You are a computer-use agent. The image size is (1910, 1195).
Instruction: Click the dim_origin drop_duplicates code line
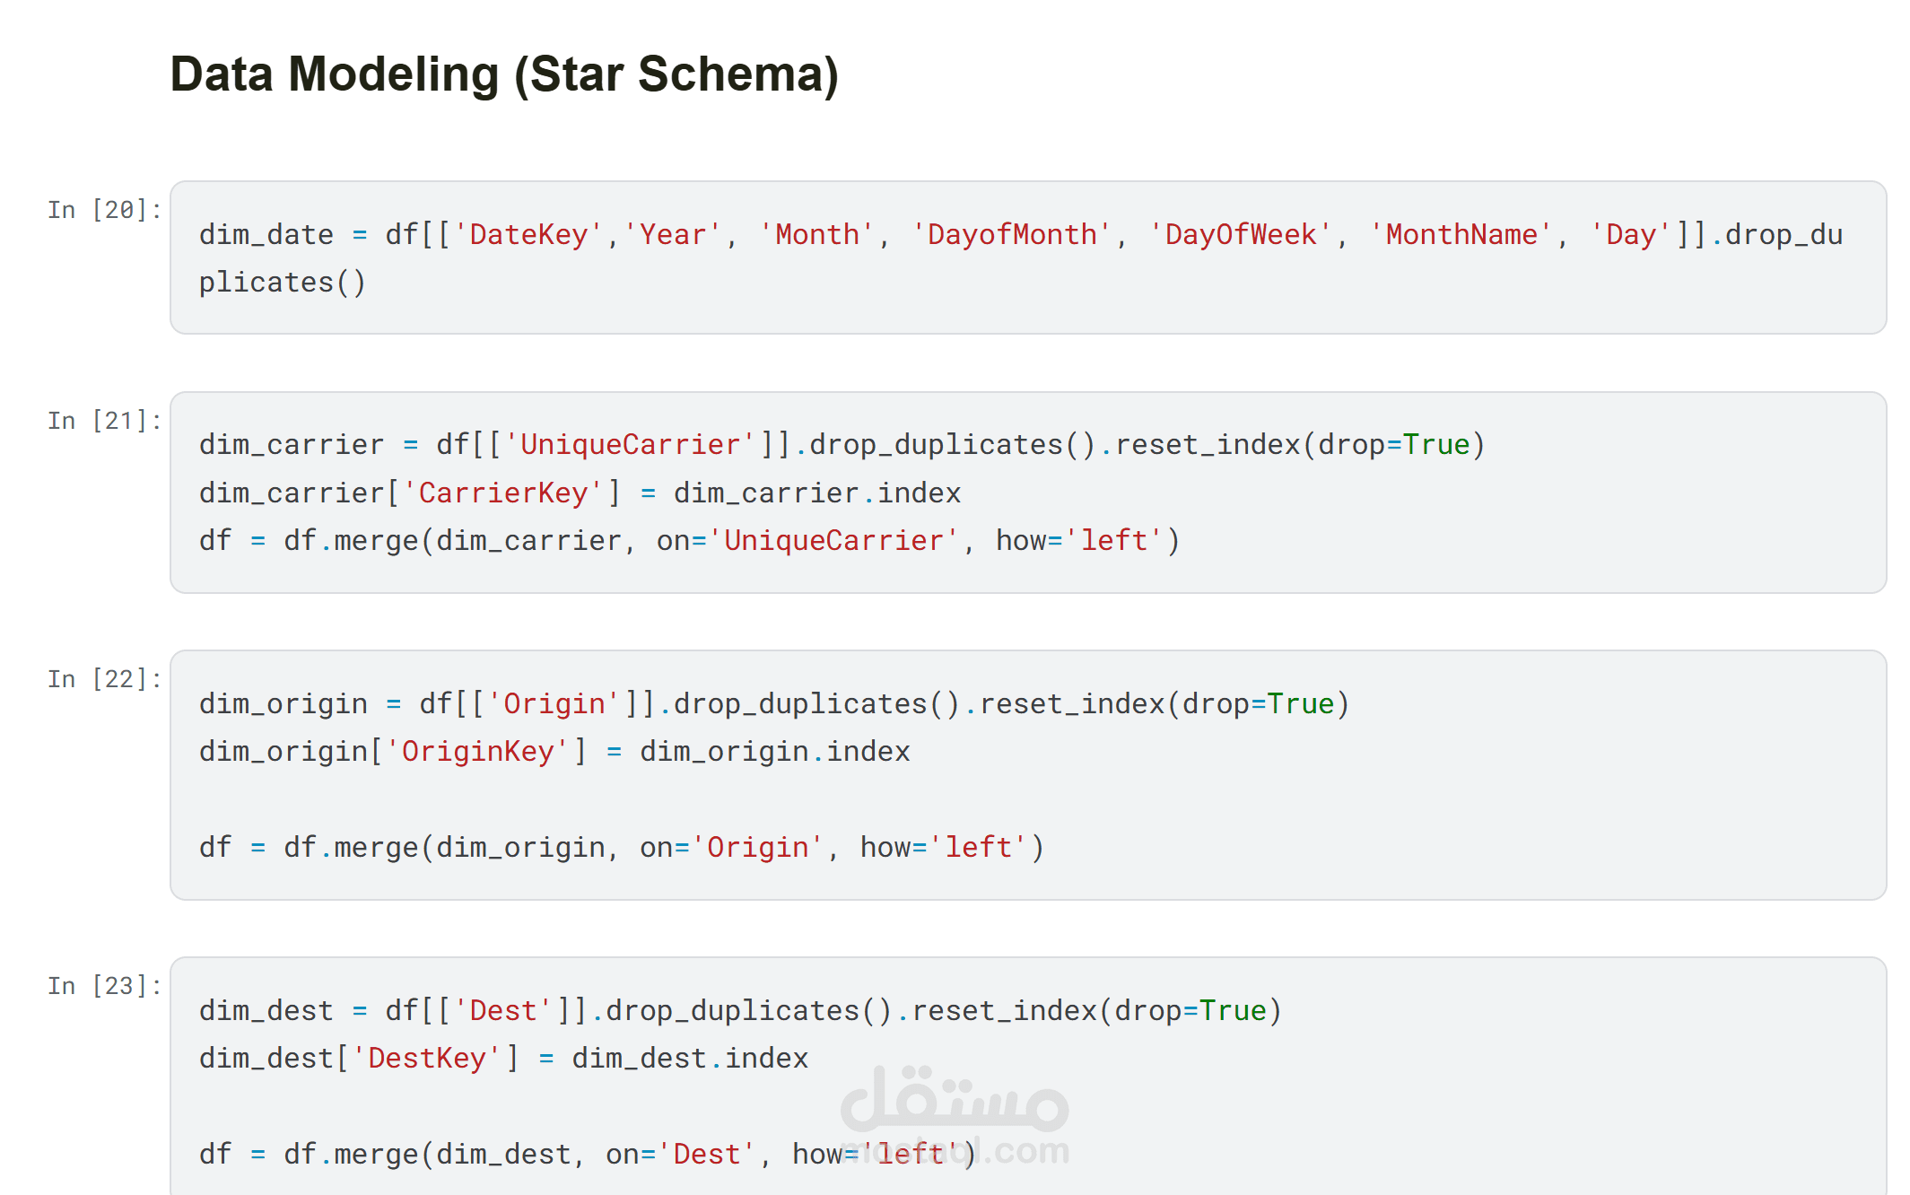coord(773,704)
